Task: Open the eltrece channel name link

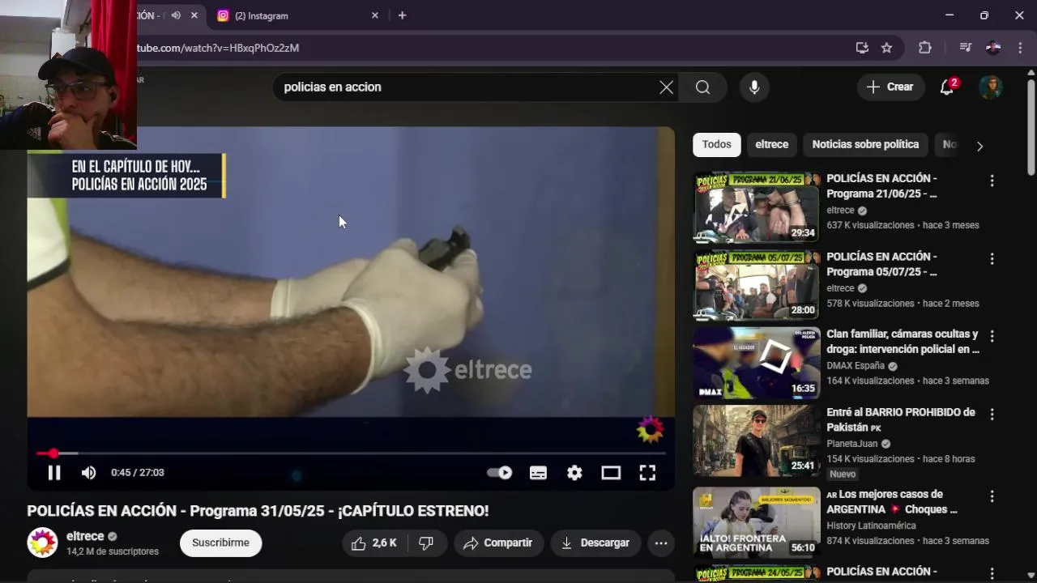Action: [85, 536]
